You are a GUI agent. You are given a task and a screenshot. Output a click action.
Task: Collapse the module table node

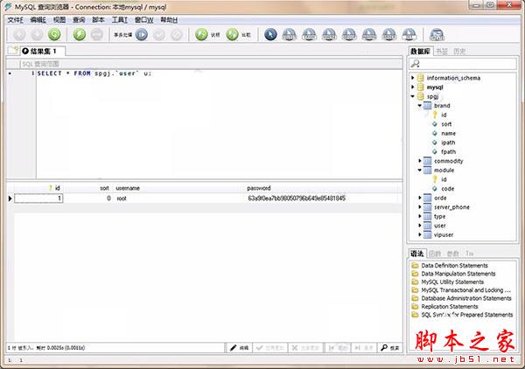coord(420,171)
